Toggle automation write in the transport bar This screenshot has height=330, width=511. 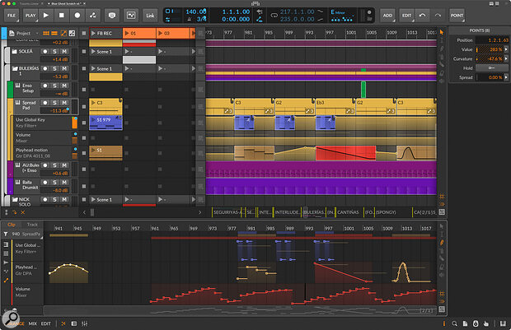[x=93, y=16]
